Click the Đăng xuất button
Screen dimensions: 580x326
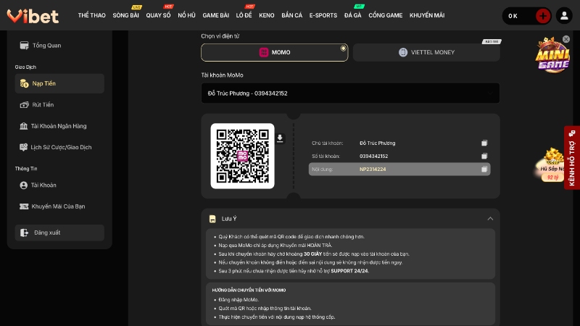click(59, 233)
